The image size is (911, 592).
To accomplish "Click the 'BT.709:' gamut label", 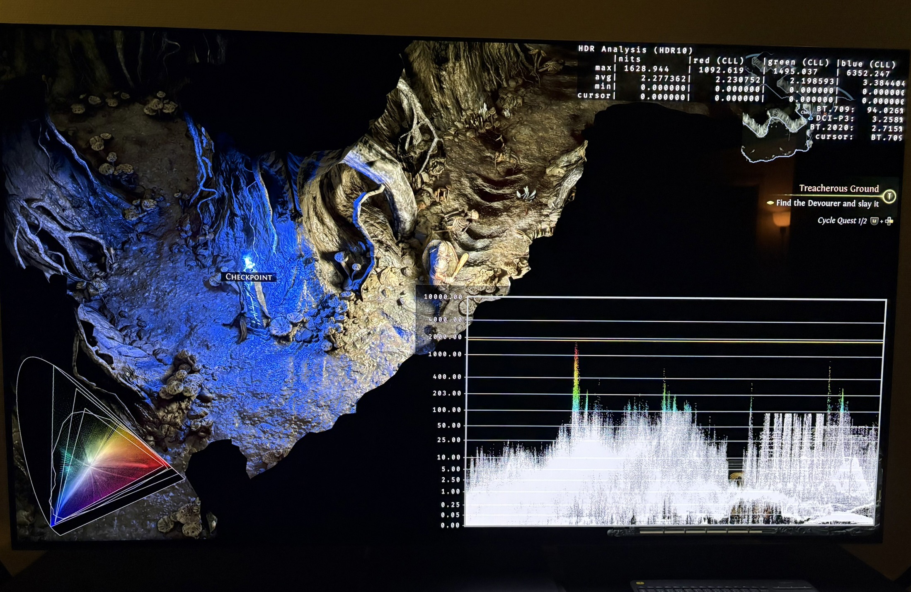I will click(835, 109).
